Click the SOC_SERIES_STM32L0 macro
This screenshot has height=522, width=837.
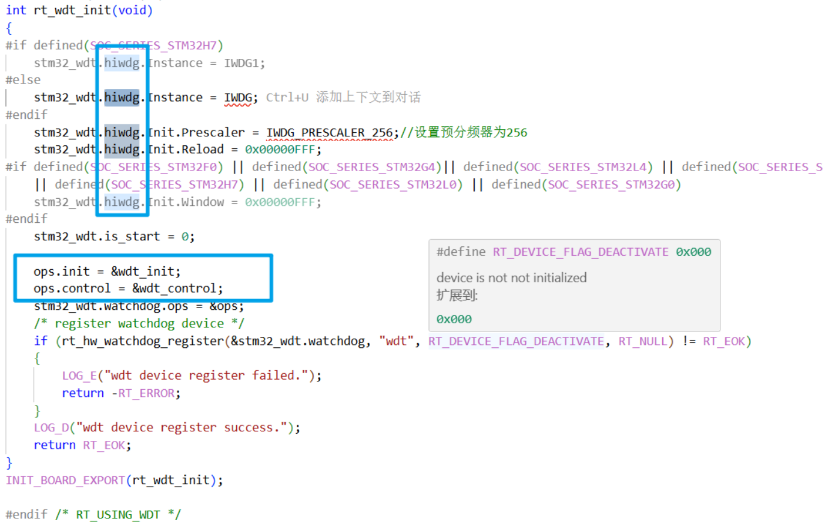(x=393, y=184)
